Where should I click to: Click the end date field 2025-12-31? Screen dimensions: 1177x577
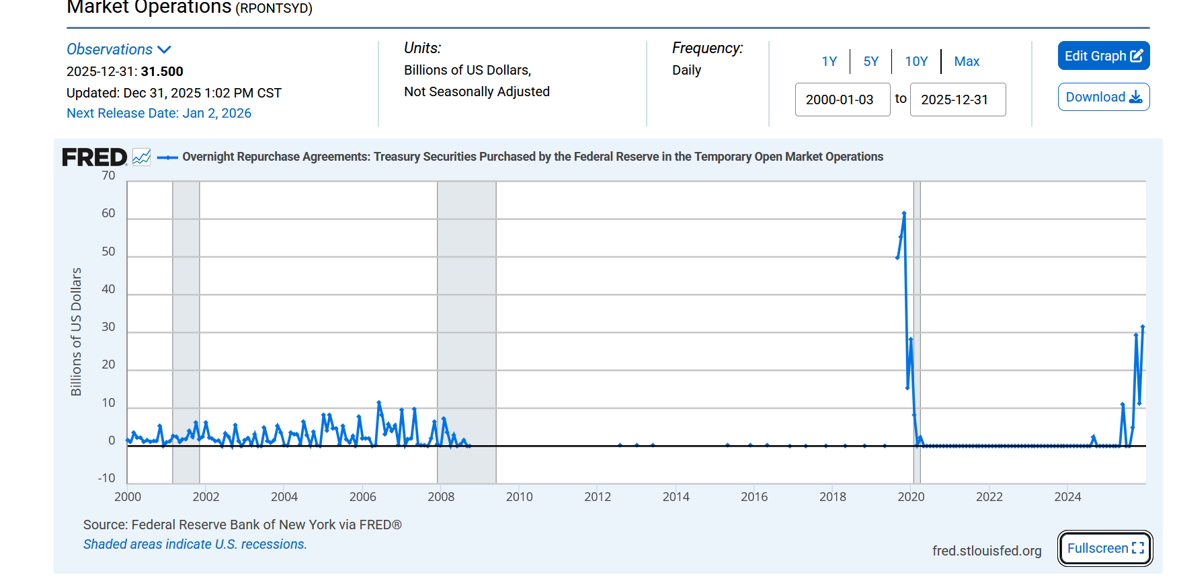pyautogui.click(x=957, y=100)
